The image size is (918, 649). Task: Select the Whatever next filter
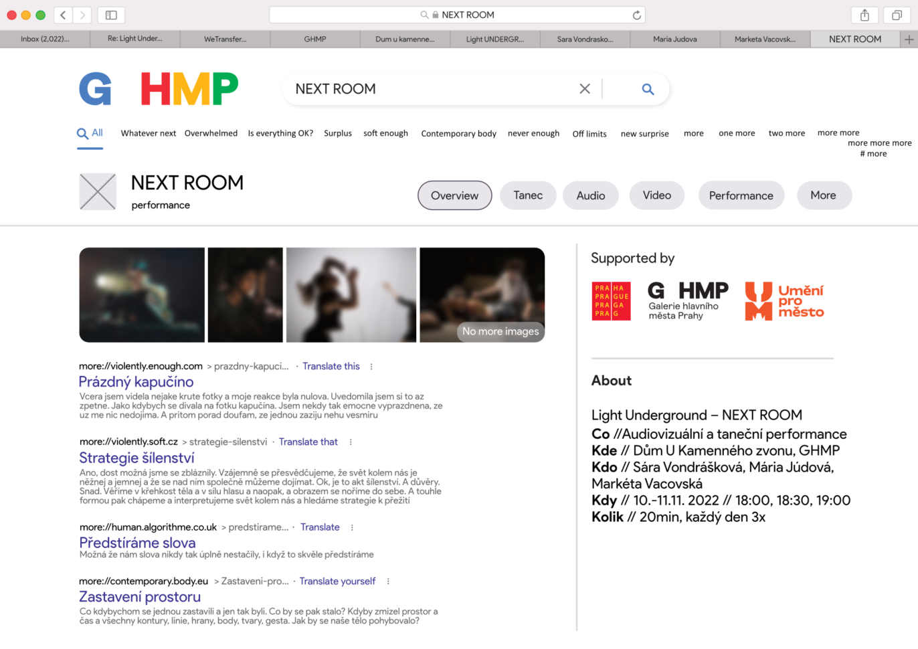tap(149, 133)
